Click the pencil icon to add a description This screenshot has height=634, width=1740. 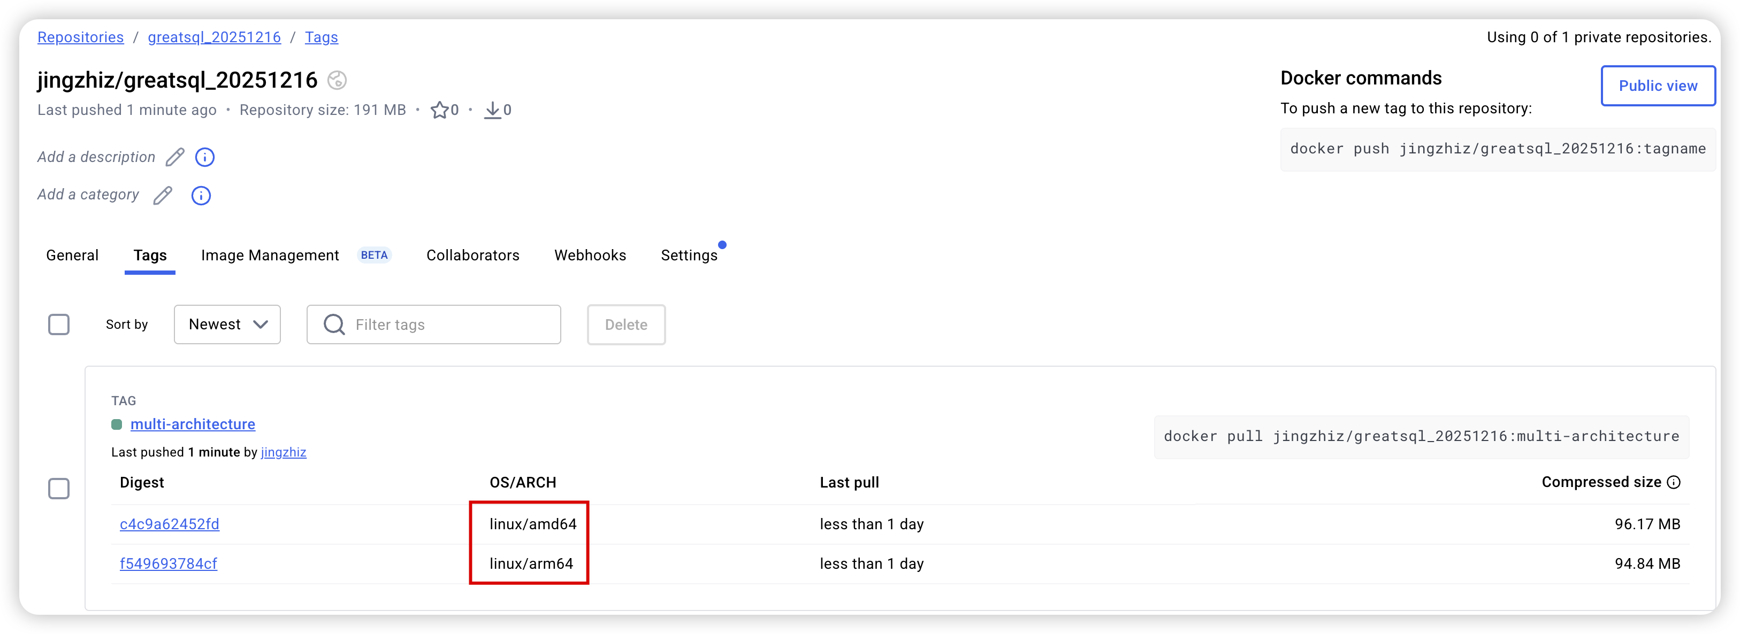coord(175,157)
